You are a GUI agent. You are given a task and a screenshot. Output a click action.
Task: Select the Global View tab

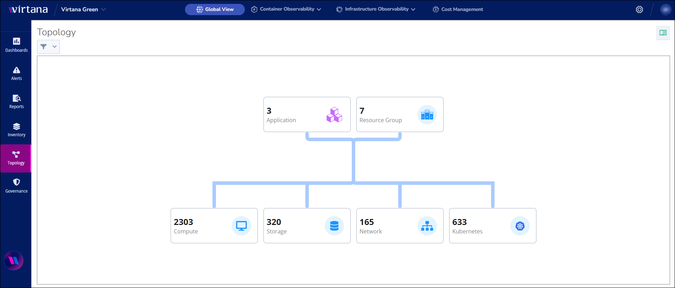(215, 10)
